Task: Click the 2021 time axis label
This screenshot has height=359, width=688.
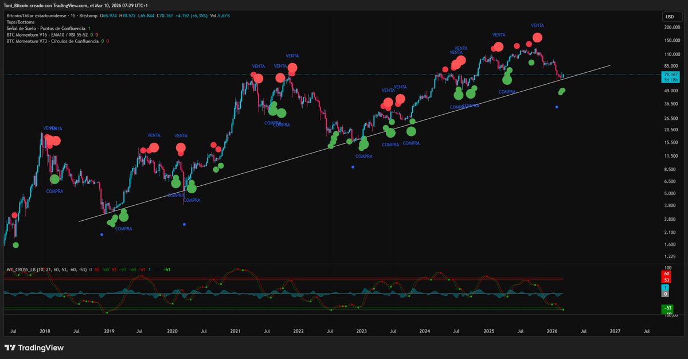Action: (235, 331)
